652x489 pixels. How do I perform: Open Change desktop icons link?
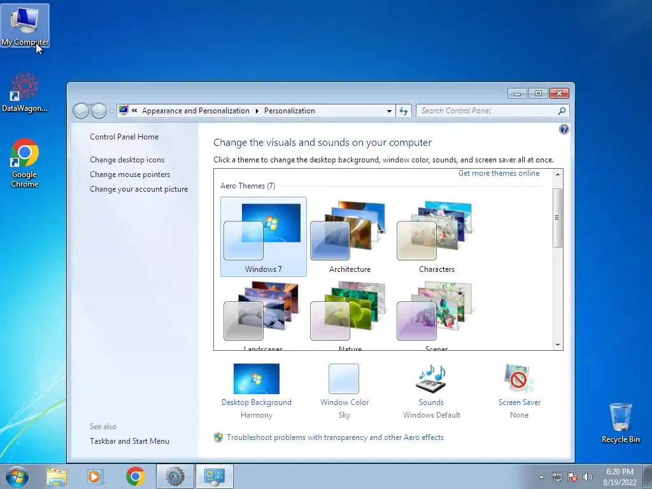click(x=127, y=160)
